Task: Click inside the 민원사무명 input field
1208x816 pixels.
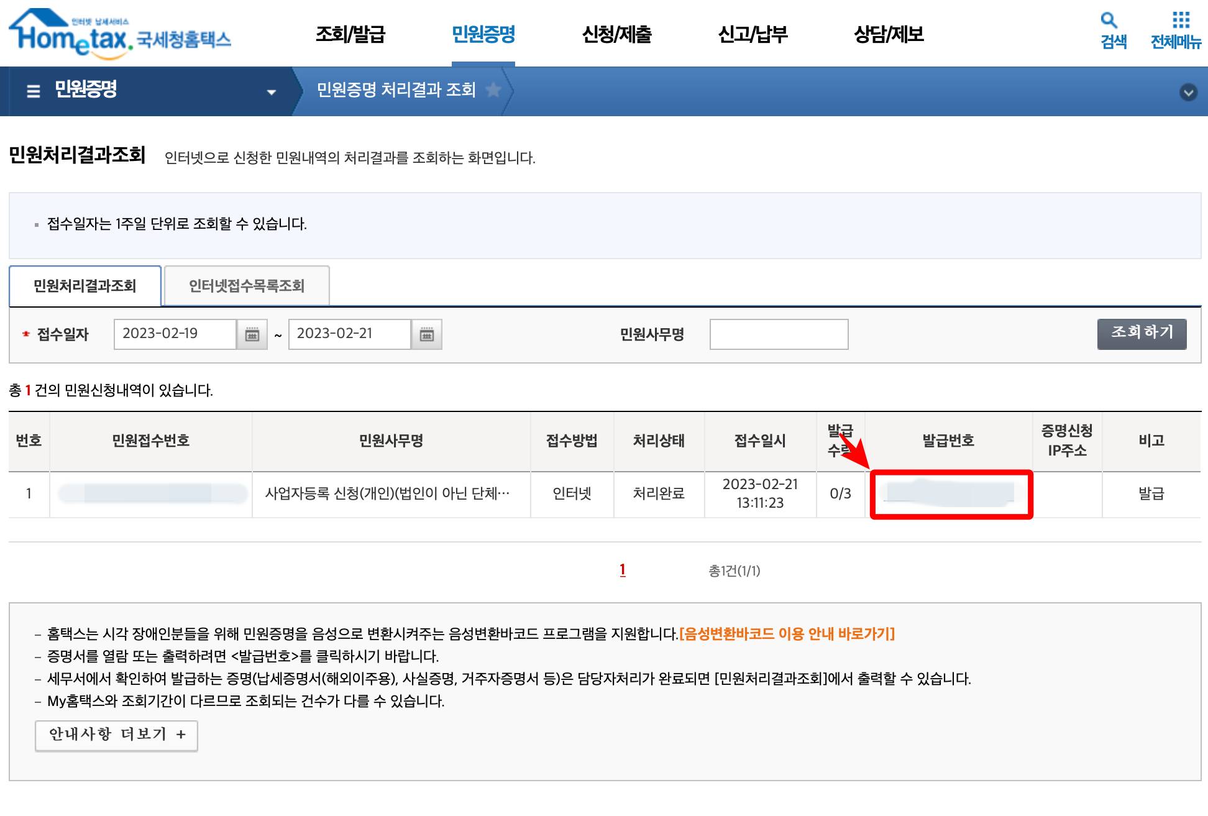Action: click(x=779, y=334)
